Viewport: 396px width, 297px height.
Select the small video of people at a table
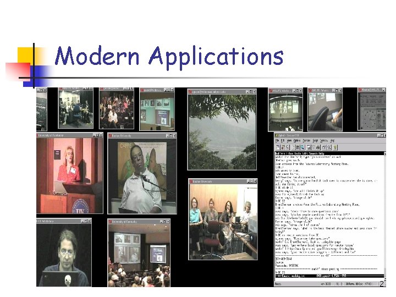point(76,109)
